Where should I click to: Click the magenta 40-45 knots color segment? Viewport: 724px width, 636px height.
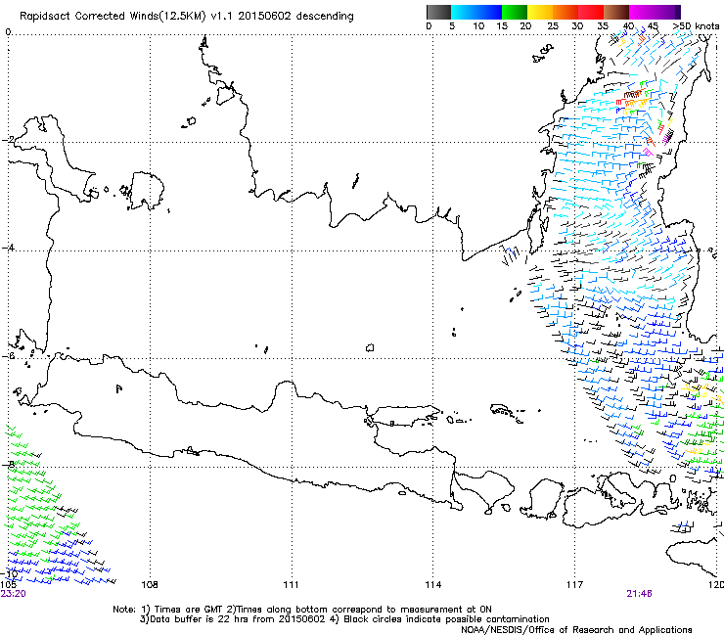tap(642, 12)
